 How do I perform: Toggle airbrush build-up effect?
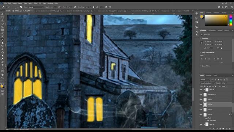point(75,7)
